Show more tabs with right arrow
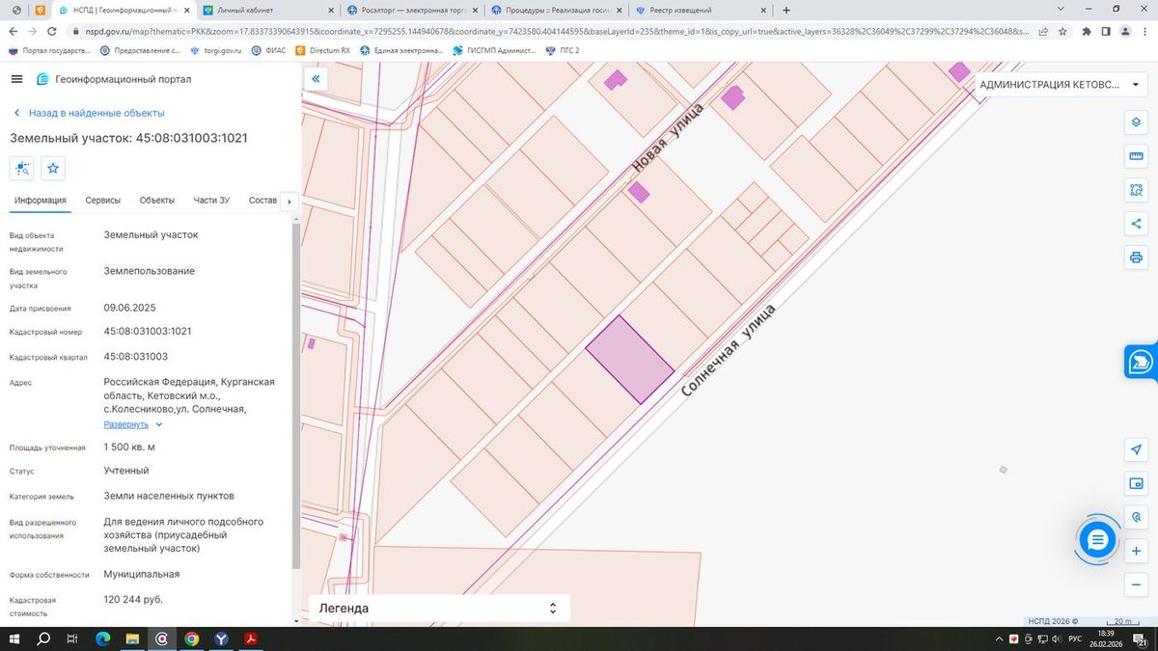Viewport: 1158px width, 651px height. 289,201
